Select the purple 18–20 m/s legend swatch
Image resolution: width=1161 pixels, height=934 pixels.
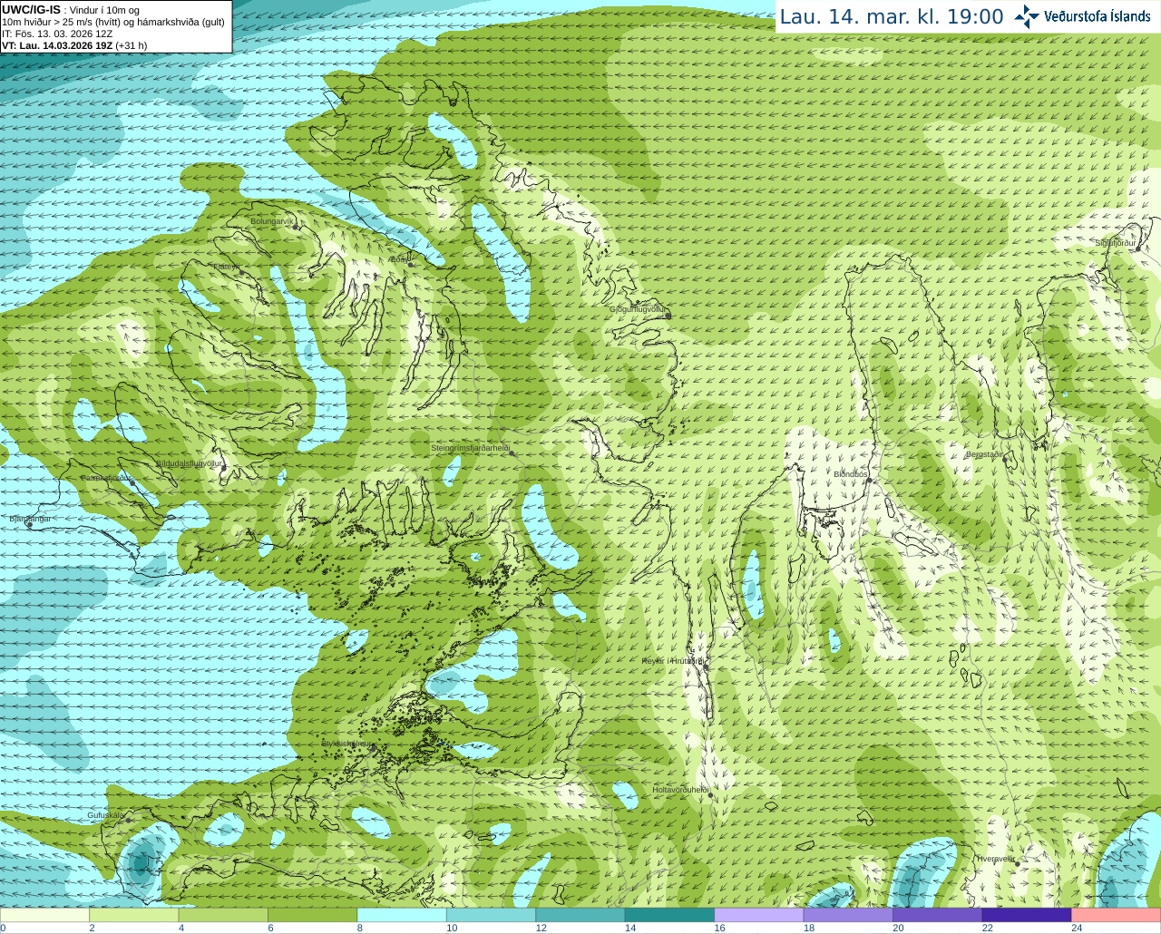(x=848, y=915)
